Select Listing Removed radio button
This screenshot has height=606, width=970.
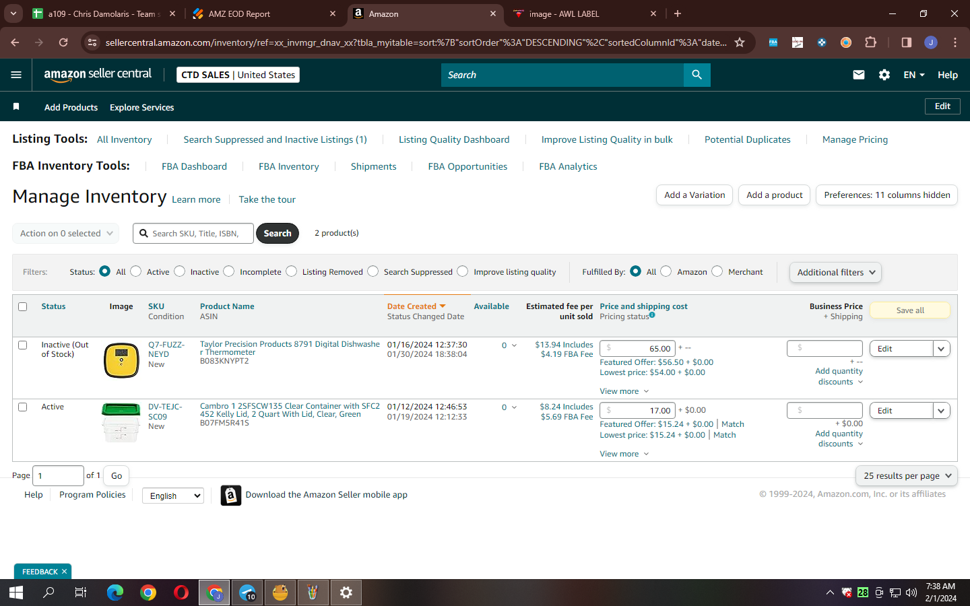coord(291,271)
